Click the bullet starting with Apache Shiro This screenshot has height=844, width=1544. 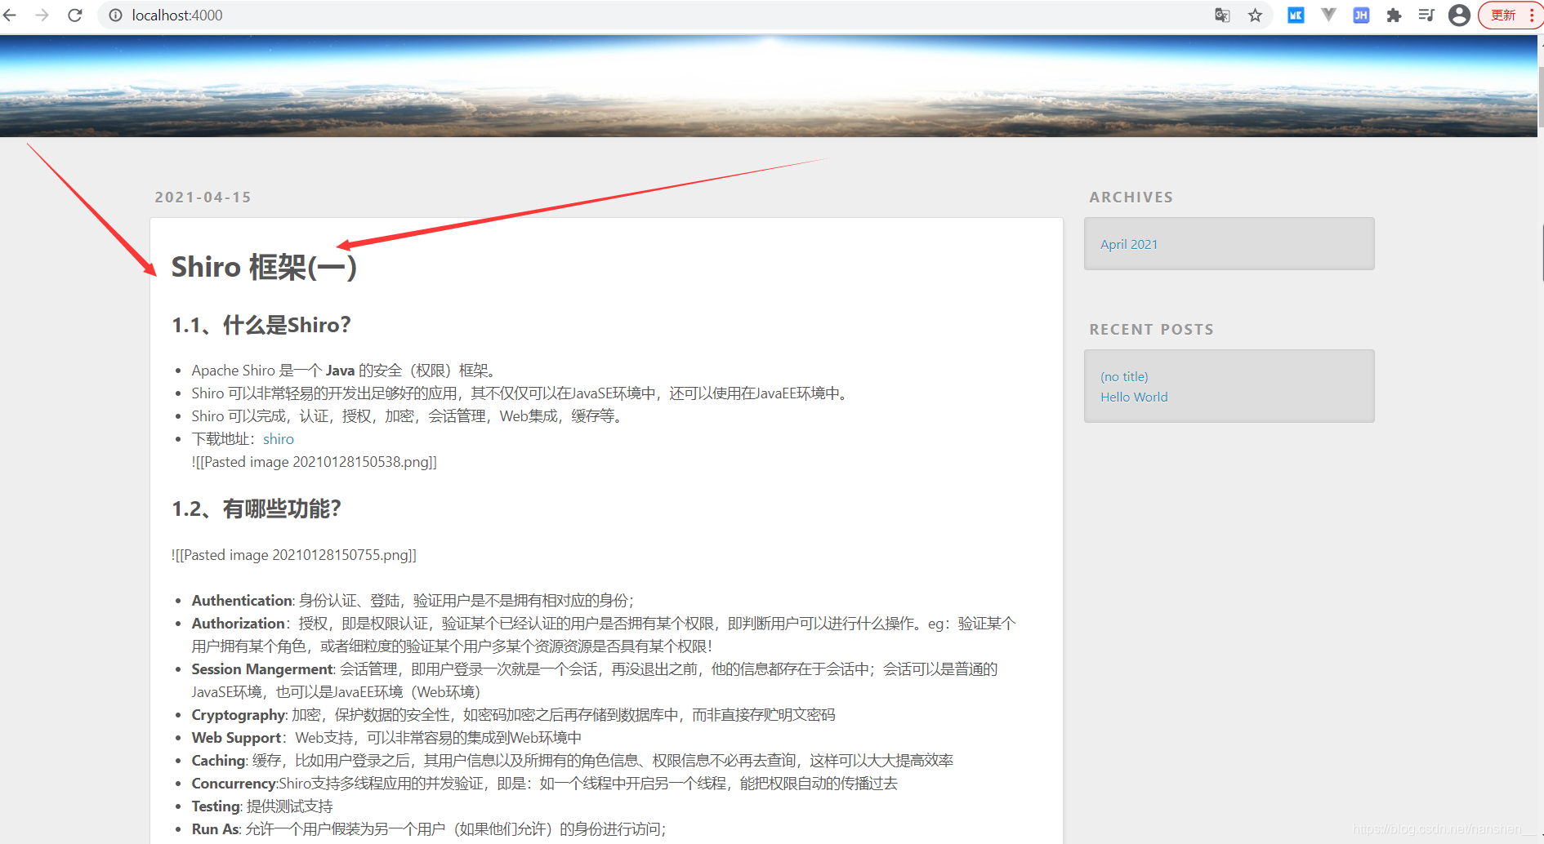(345, 371)
